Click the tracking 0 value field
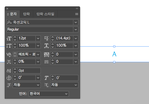The image size is (149, 104). [x=64, y=54]
